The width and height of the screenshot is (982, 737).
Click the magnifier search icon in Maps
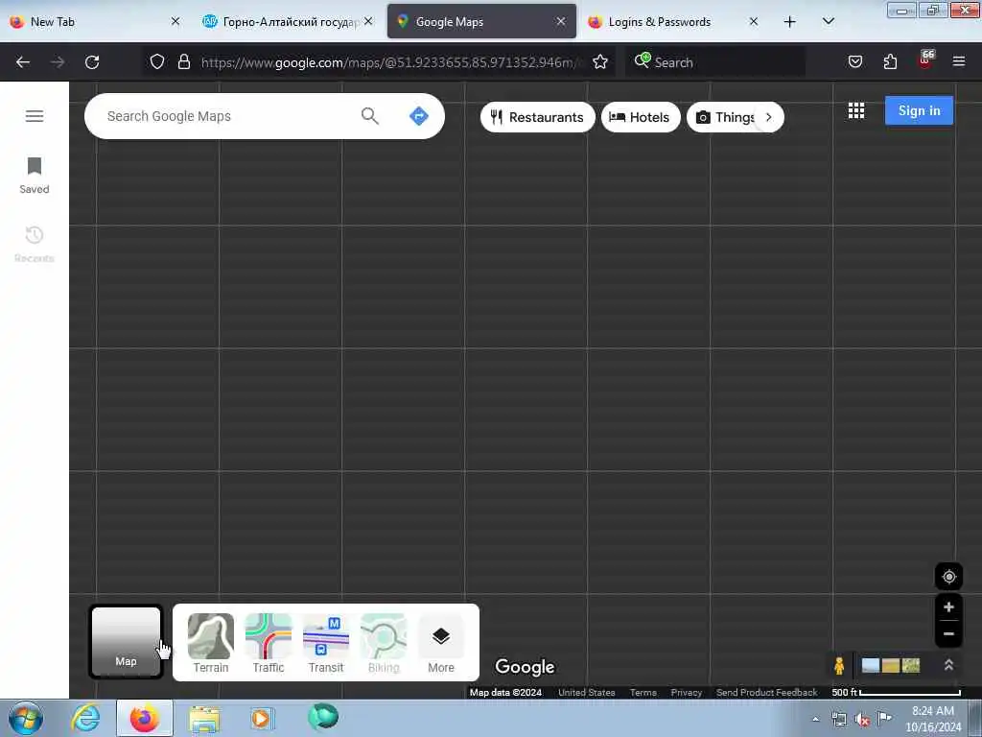click(x=369, y=116)
